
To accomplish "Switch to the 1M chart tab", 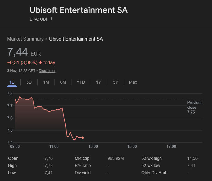I will tap(46, 82).
